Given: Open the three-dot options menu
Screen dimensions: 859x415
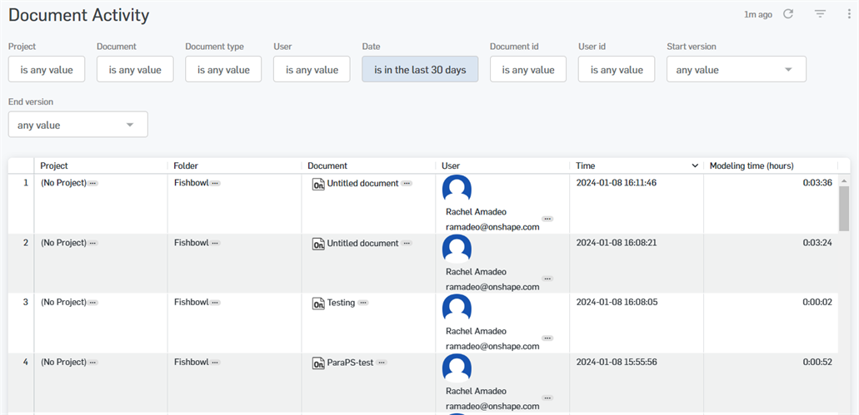Looking at the screenshot, I should pyautogui.click(x=848, y=14).
